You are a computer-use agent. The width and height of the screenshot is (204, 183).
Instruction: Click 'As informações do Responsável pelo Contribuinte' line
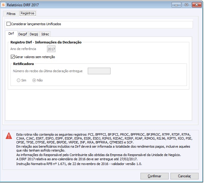click(99, 155)
